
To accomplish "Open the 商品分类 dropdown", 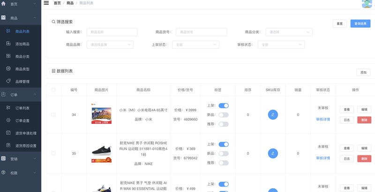I will (289, 32).
